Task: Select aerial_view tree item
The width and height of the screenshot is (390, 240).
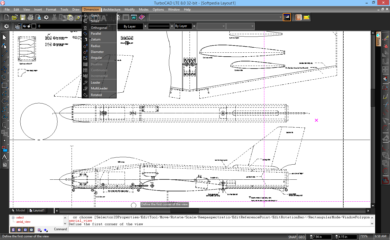Action: (x=23, y=222)
